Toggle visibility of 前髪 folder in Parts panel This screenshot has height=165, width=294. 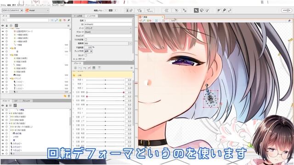tap(3, 55)
